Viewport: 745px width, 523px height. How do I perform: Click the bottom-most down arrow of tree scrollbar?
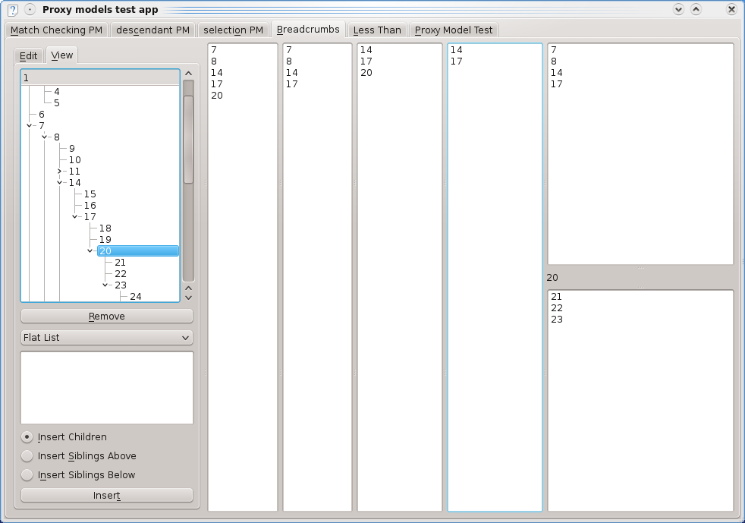pos(189,298)
